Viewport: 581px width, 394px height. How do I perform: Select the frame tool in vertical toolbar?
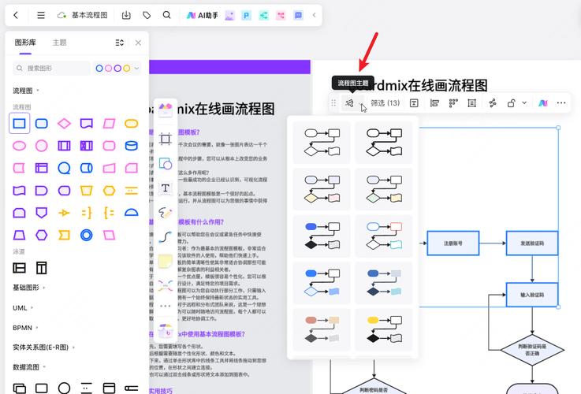tap(166, 139)
